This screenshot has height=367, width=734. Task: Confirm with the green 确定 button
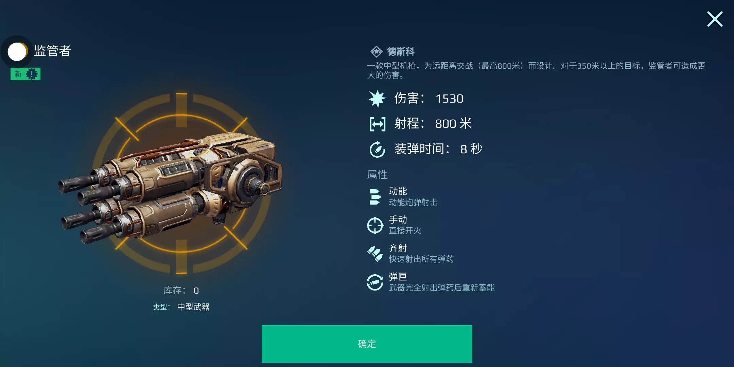[367, 344]
